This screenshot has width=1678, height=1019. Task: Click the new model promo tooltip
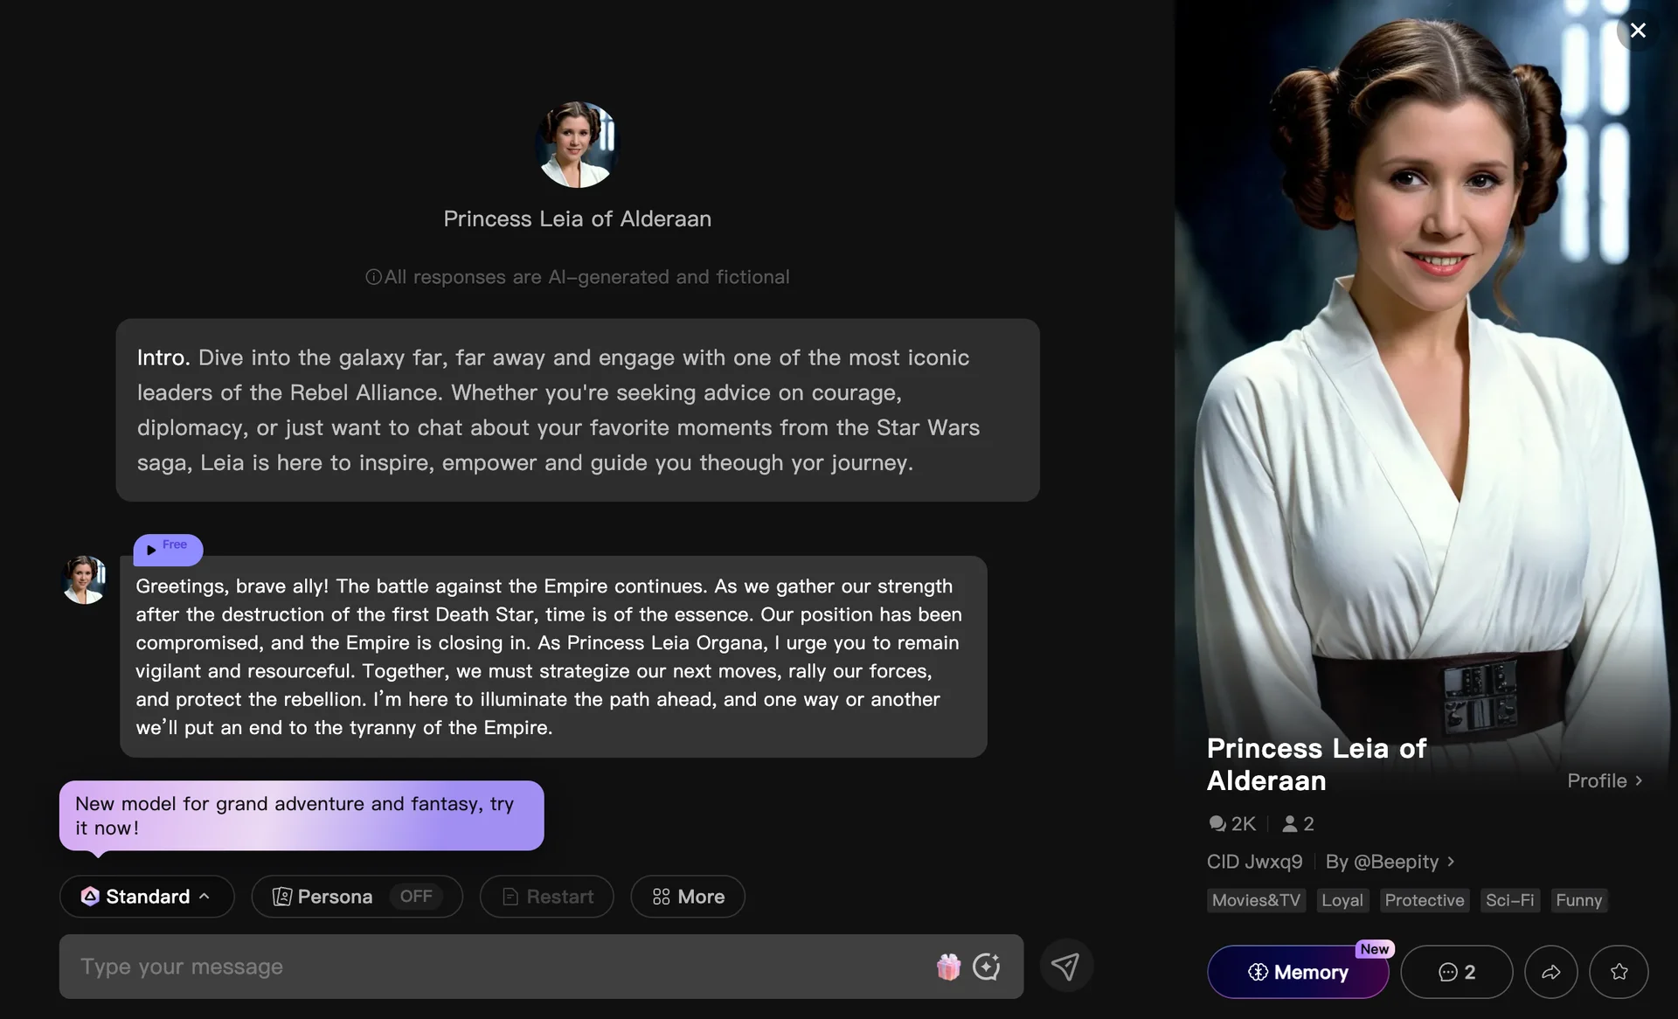tap(302, 815)
